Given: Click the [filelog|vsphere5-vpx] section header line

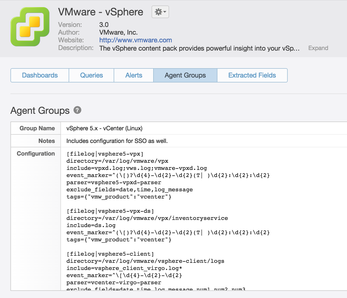Looking at the screenshot, I should coord(105,154).
